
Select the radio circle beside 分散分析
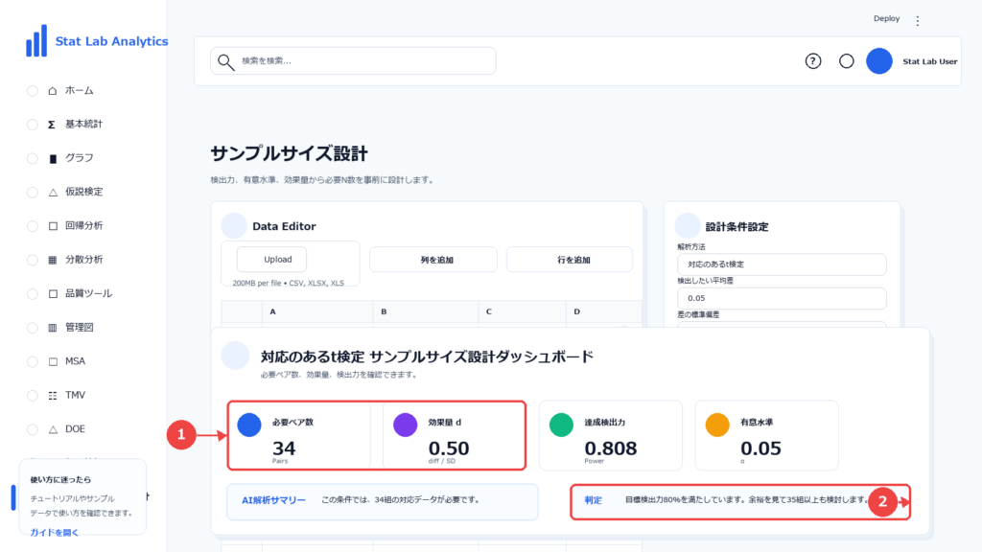(x=33, y=260)
